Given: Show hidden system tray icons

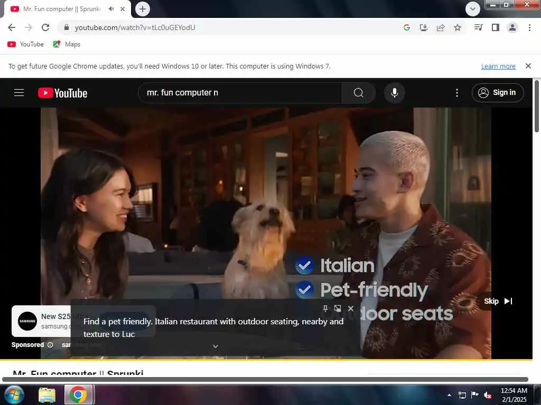Looking at the screenshot, I should [x=449, y=395].
